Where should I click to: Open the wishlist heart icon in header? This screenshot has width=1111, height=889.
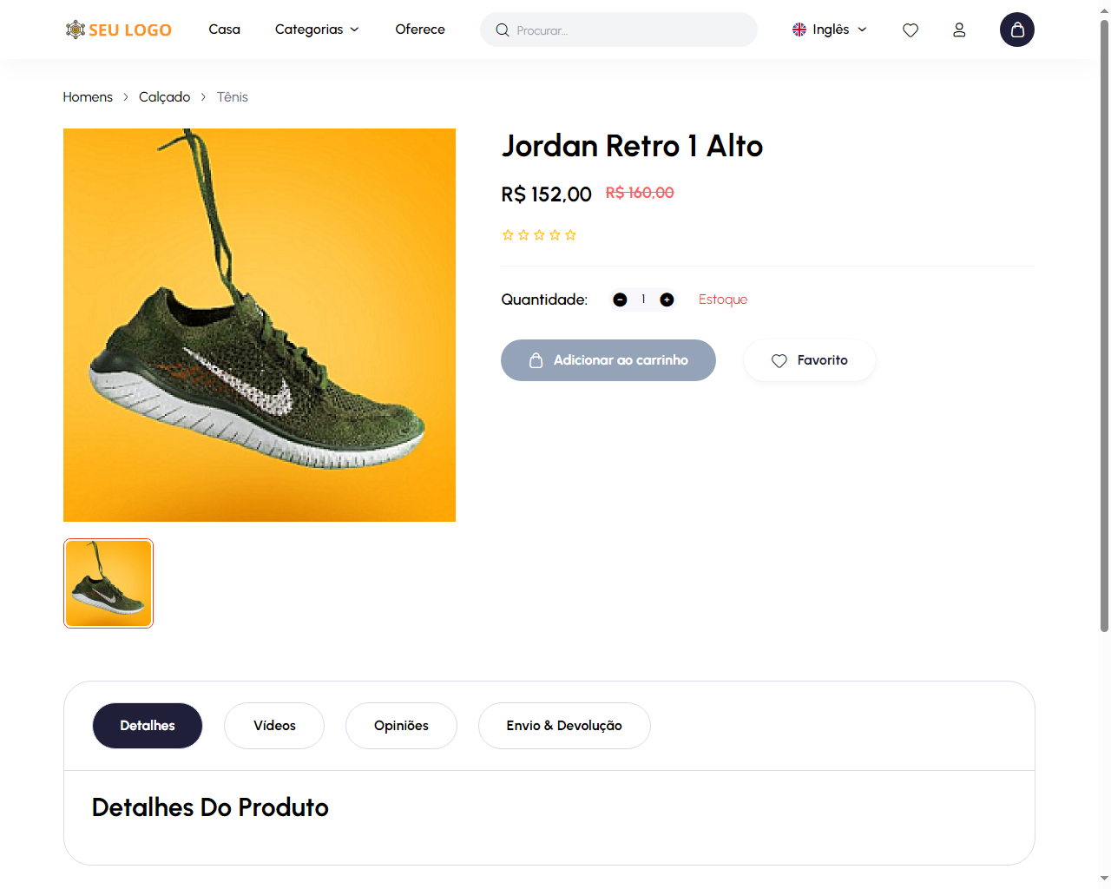point(910,30)
